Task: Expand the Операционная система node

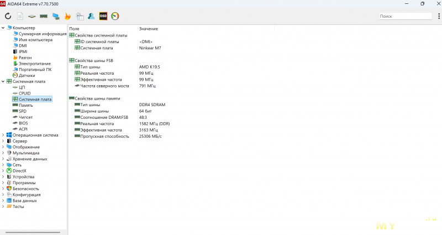Action: tap(3, 135)
